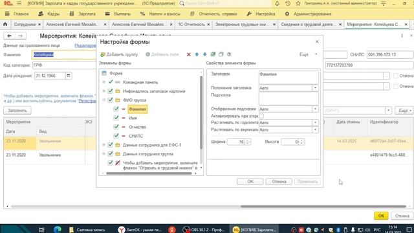This screenshot has height=233, width=414.
Task: Navigate back with the left arrow button
Action: point(10,36)
